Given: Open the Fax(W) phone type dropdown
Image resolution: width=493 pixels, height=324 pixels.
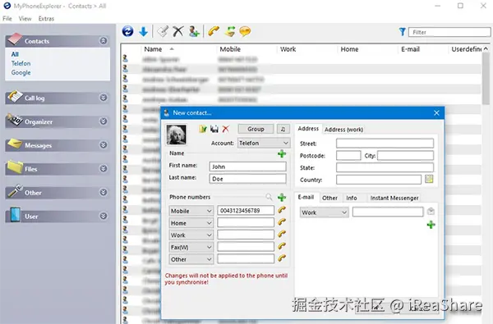Looking at the screenshot, I should (x=191, y=248).
